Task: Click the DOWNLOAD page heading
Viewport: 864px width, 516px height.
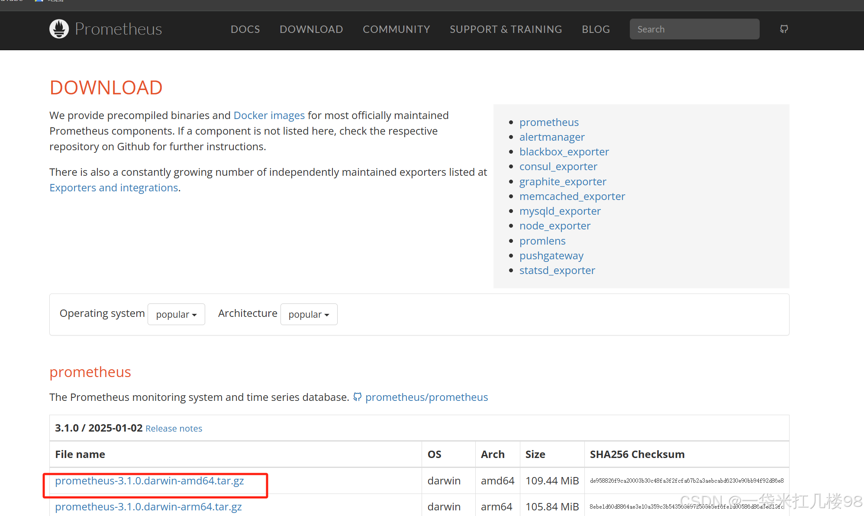Action: pyautogui.click(x=106, y=88)
